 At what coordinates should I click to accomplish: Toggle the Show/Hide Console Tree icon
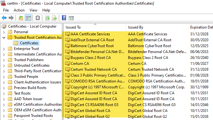28,18
